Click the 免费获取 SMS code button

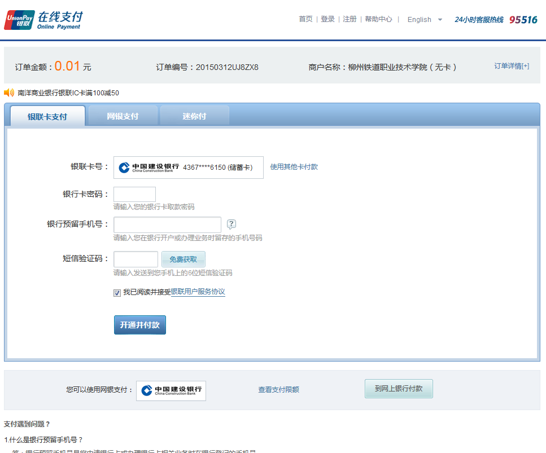tap(183, 259)
